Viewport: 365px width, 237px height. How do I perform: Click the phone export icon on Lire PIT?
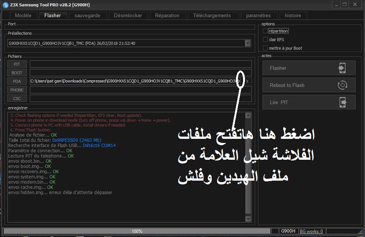click(x=343, y=102)
